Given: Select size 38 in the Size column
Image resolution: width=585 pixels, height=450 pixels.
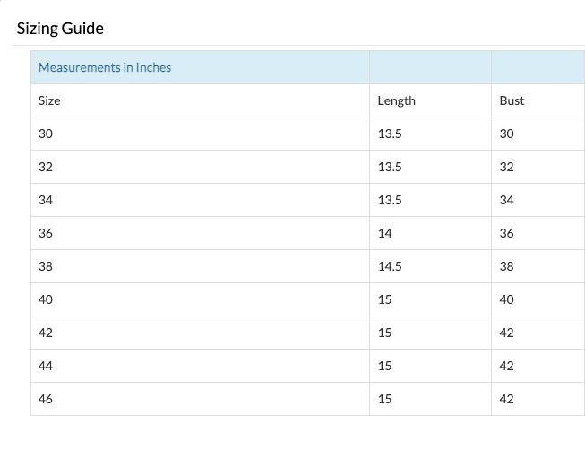Looking at the screenshot, I should tap(46, 266).
